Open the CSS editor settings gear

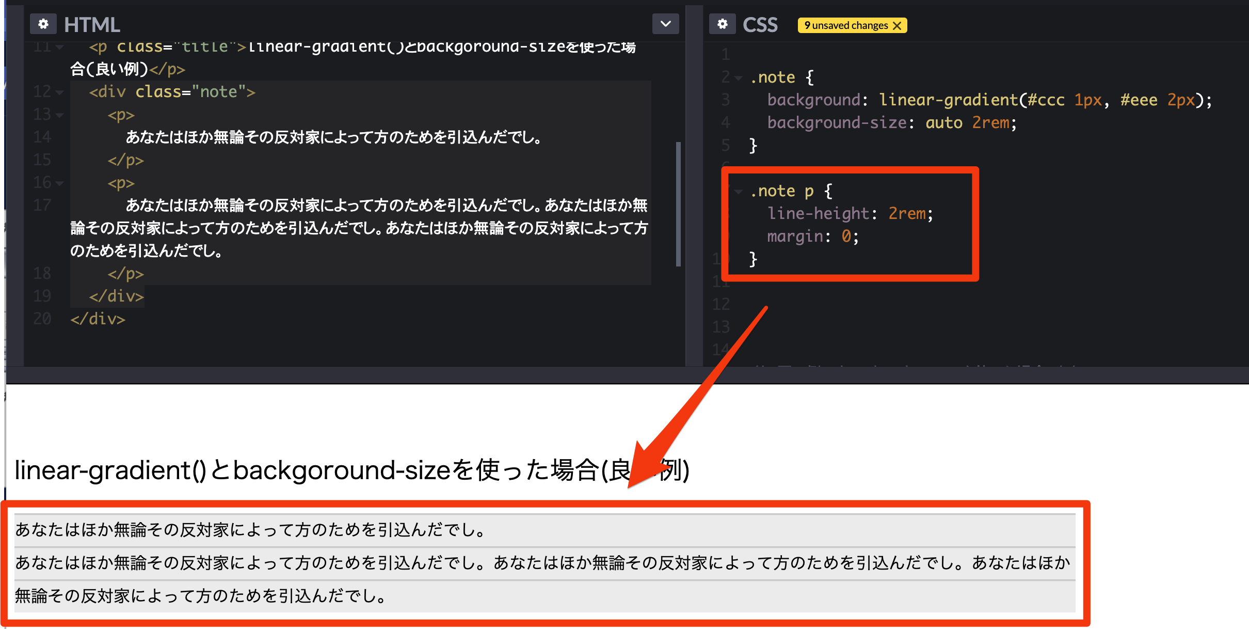pyautogui.click(x=723, y=24)
